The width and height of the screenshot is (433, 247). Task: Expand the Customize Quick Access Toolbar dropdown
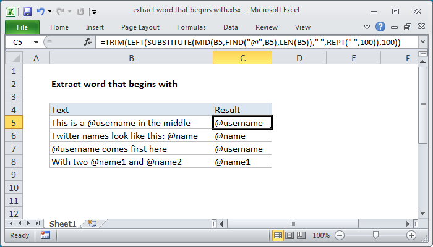[93, 11]
